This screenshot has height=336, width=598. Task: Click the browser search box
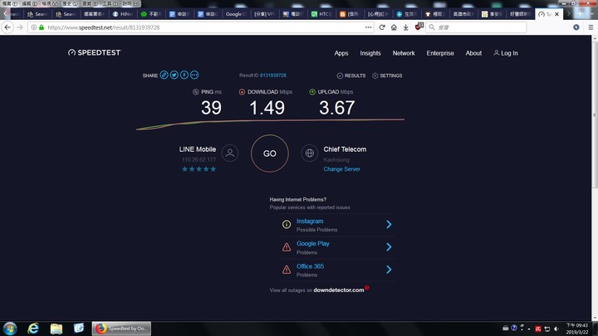coord(476,27)
